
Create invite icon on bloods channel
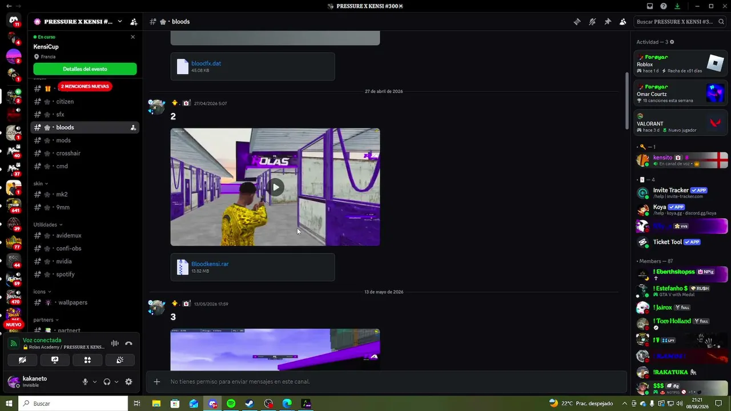pyautogui.click(x=133, y=128)
